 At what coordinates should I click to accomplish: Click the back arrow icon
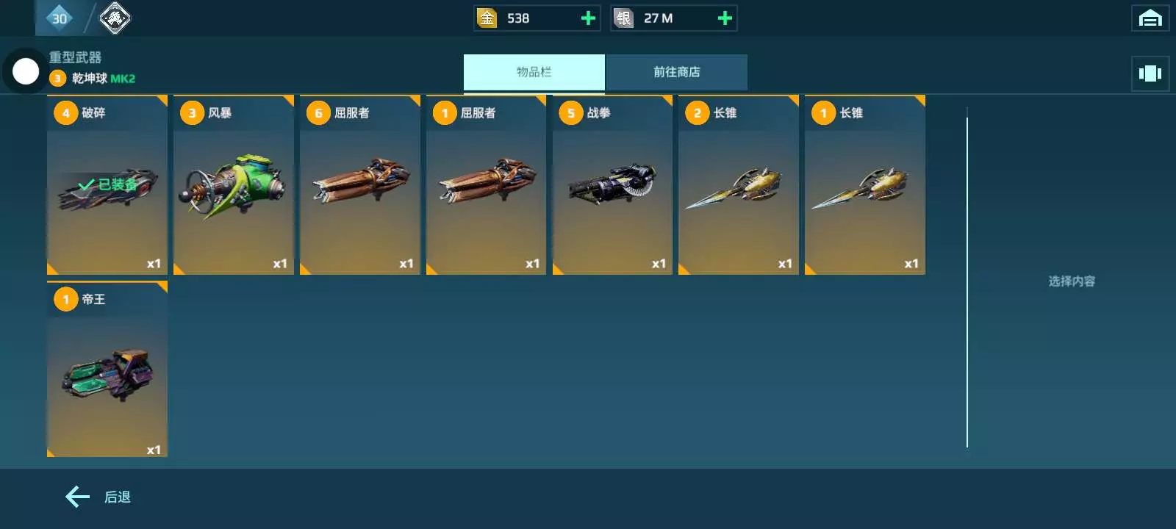(x=77, y=497)
